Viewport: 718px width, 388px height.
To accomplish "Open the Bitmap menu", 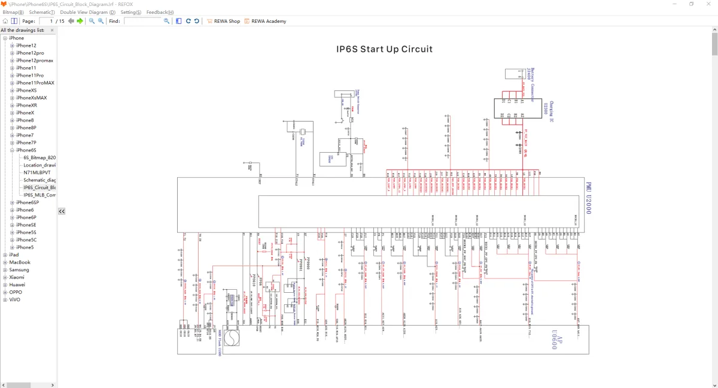I will (13, 12).
